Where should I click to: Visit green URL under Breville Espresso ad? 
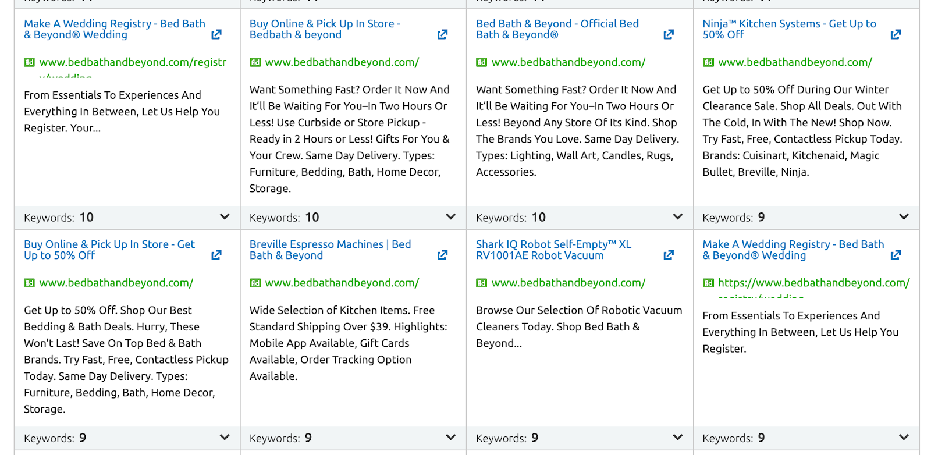coord(342,283)
